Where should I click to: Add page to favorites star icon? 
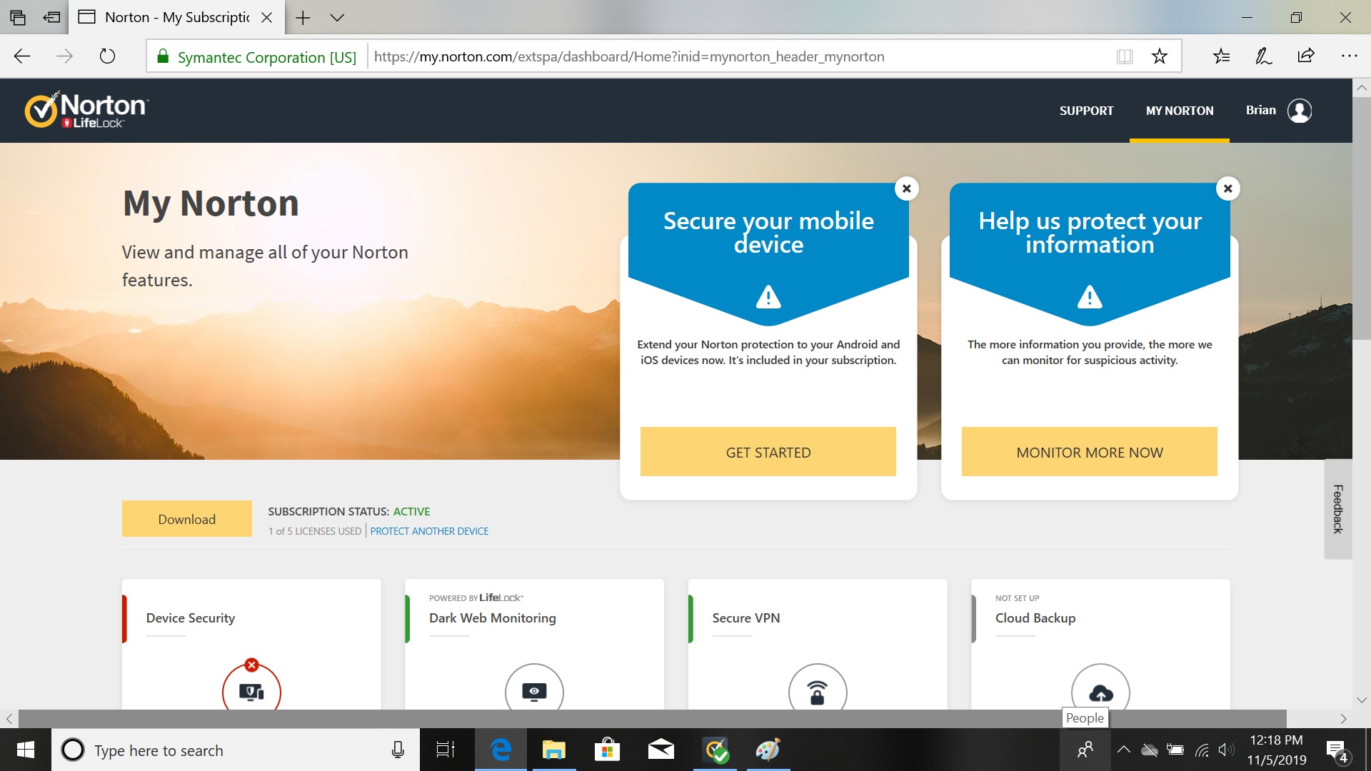coord(1159,56)
